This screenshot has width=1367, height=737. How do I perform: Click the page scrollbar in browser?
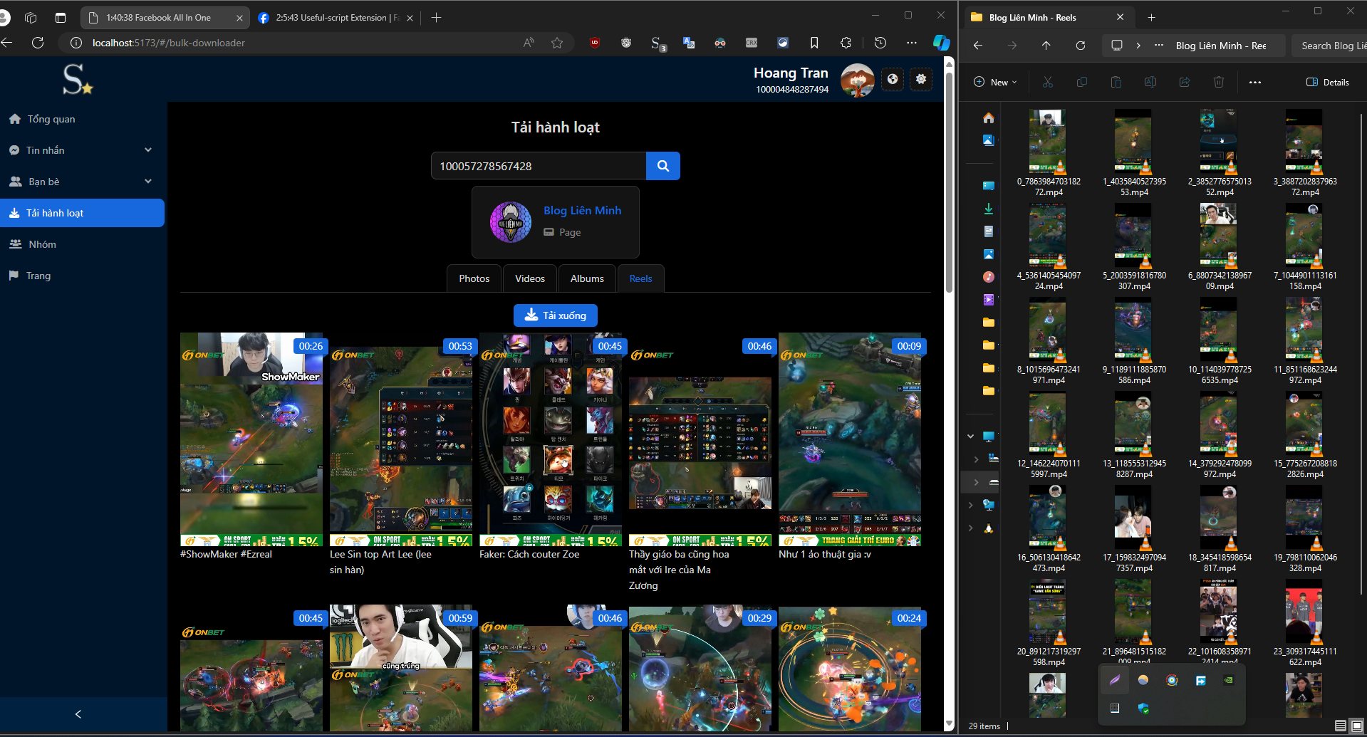coord(949,182)
